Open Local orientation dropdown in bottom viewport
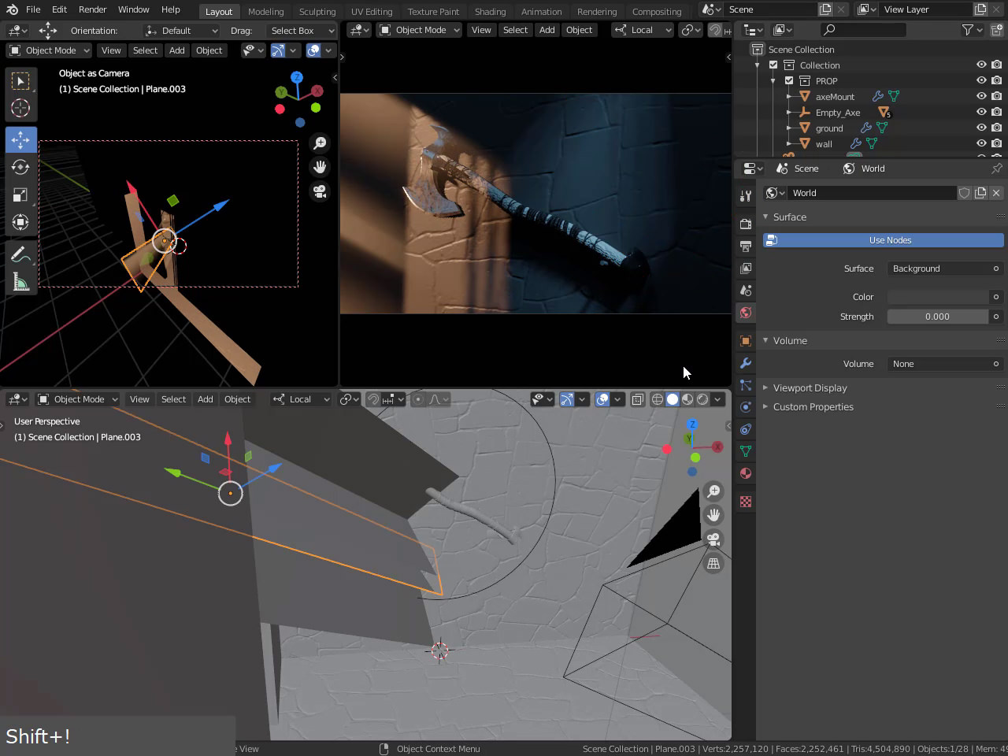Viewport: 1008px width, 756px height. coord(301,399)
